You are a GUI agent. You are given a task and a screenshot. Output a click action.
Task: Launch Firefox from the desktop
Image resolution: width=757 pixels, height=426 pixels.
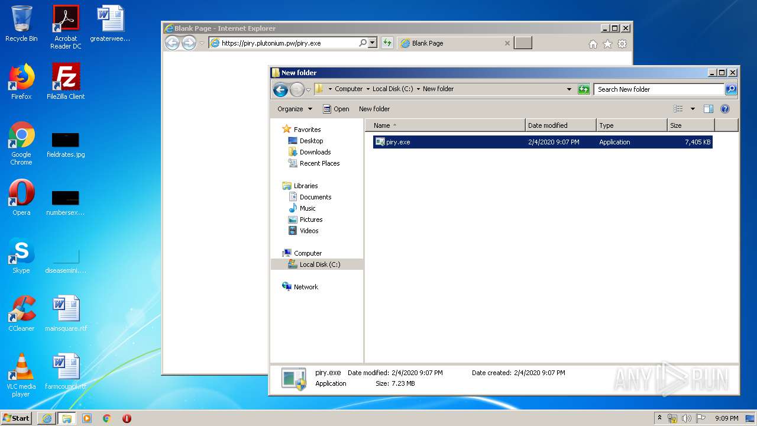pos(21,82)
